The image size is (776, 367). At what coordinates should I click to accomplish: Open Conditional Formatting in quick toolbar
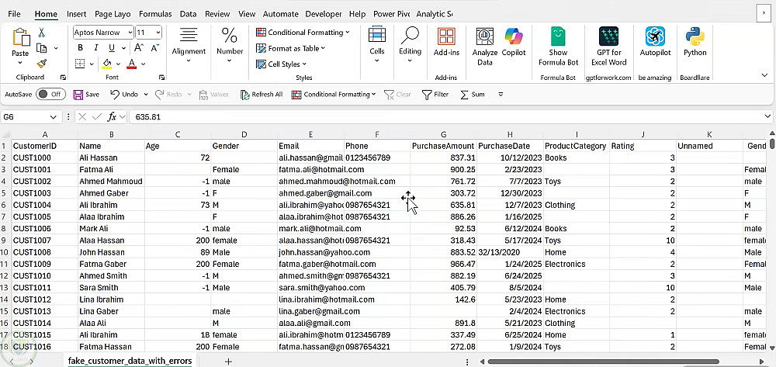tap(334, 94)
